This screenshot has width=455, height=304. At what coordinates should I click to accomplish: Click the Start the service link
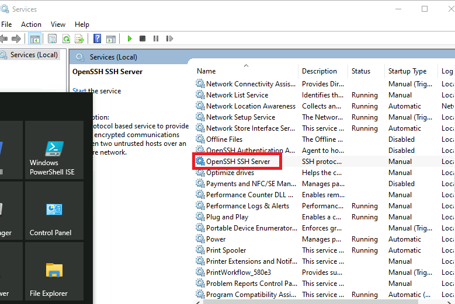[x=79, y=90]
